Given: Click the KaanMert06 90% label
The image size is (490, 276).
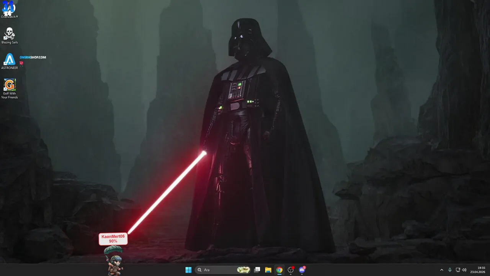Looking at the screenshot, I should (x=113, y=239).
